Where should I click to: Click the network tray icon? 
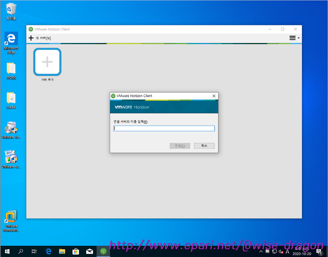click(x=274, y=252)
